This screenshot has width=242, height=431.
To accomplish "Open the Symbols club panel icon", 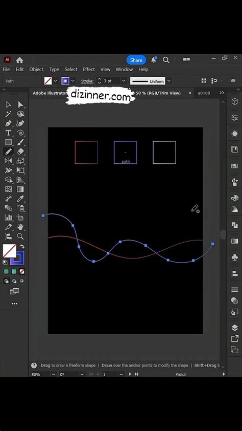I will tap(235, 257).
